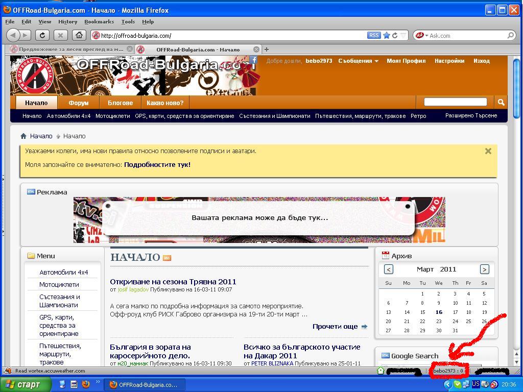The height and width of the screenshot is (392, 523).
Task: Bookmark this page with the star icon
Action: pyautogui.click(x=387, y=35)
